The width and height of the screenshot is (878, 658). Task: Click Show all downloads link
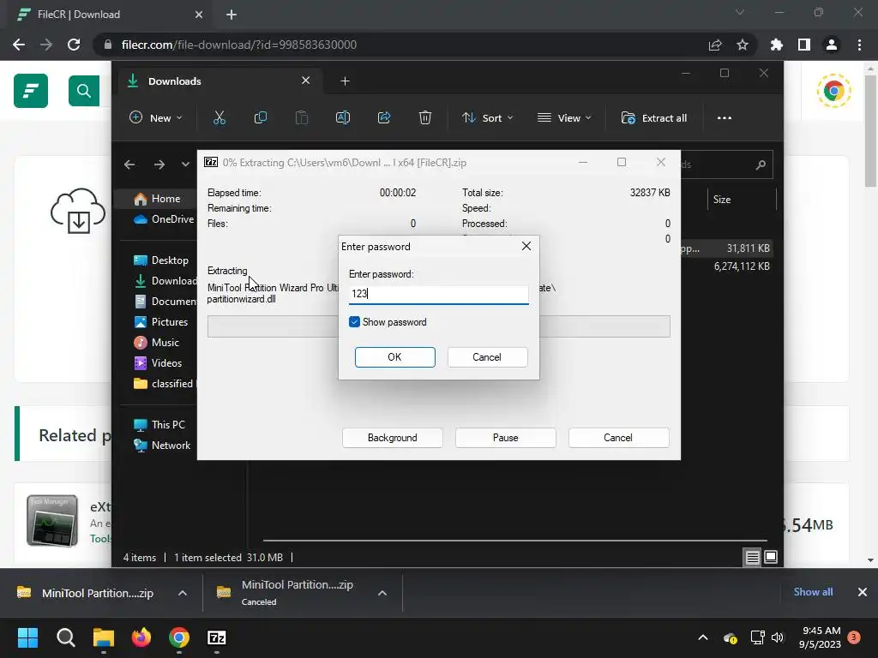coord(813,592)
